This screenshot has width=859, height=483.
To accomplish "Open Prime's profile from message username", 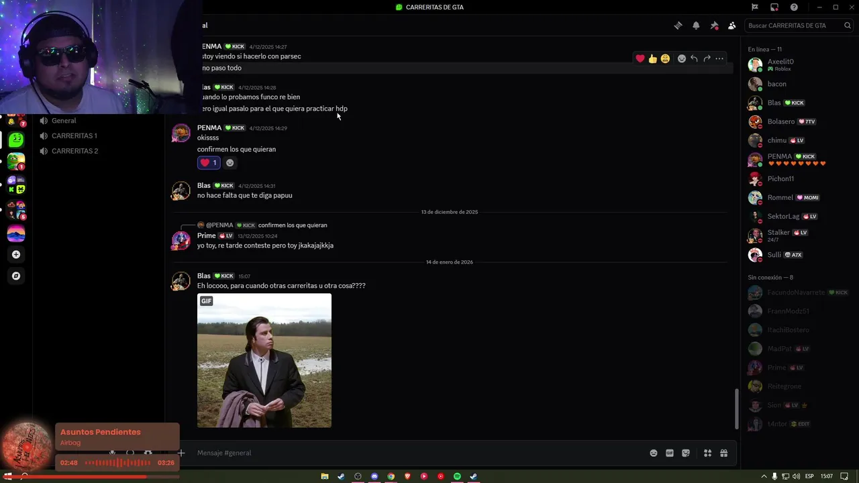I will [x=206, y=235].
